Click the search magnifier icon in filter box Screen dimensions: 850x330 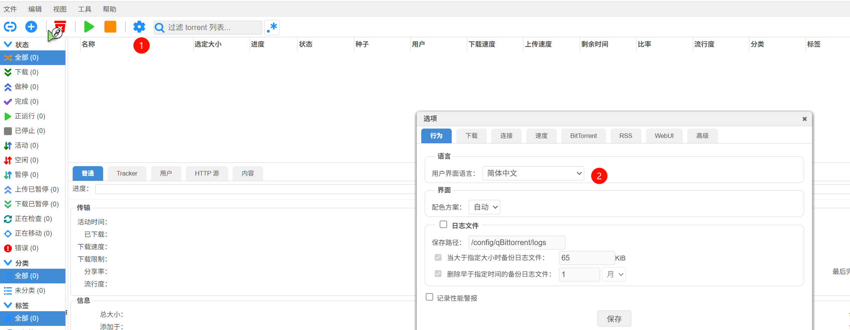tap(160, 27)
